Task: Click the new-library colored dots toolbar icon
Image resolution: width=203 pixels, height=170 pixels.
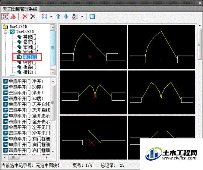Action: pyautogui.click(x=5, y=17)
